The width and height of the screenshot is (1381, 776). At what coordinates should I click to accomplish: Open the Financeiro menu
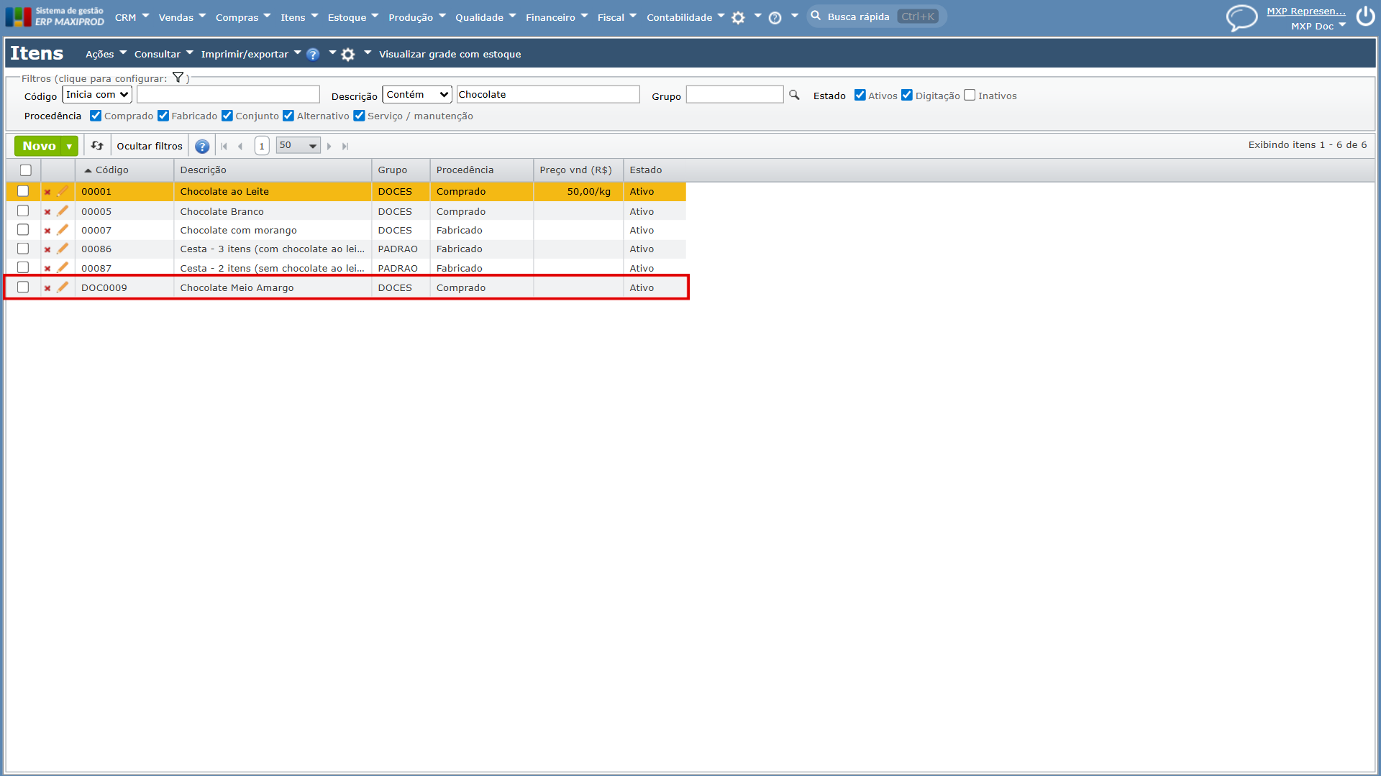557,17
